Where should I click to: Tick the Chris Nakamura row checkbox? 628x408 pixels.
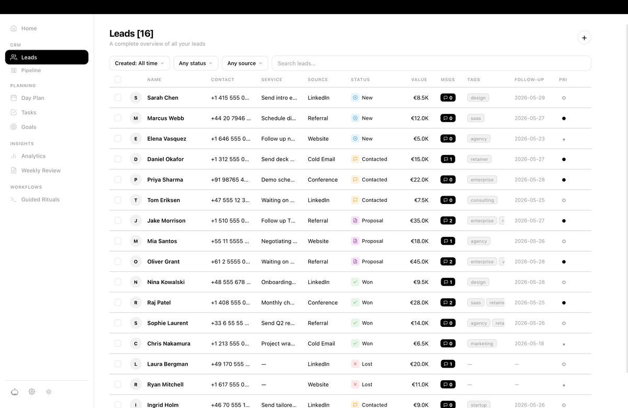pos(118,344)
